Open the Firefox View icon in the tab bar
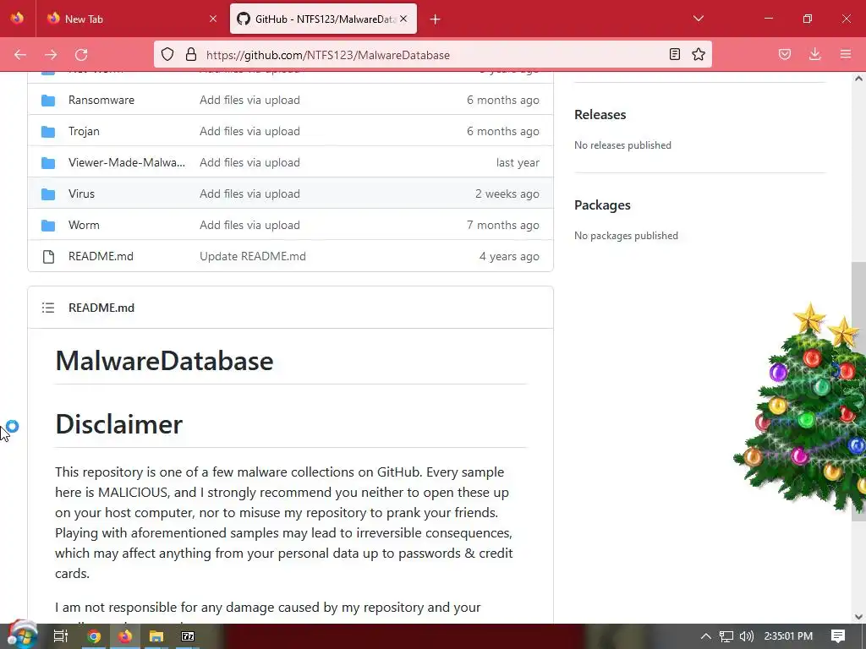 pyautogui.click(x=17, y=19)
